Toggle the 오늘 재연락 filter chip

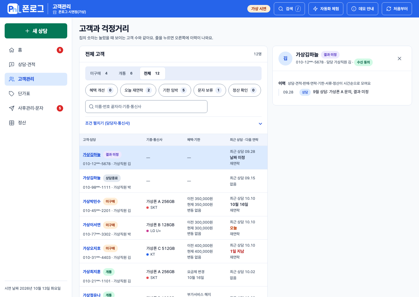pos(138,90)
